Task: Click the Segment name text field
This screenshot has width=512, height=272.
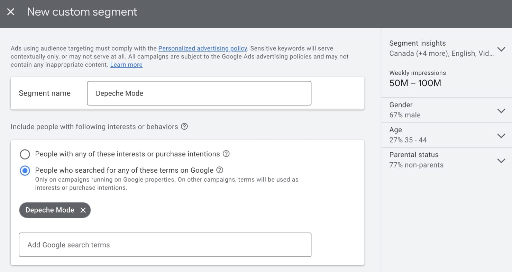Action: (199, 93)
